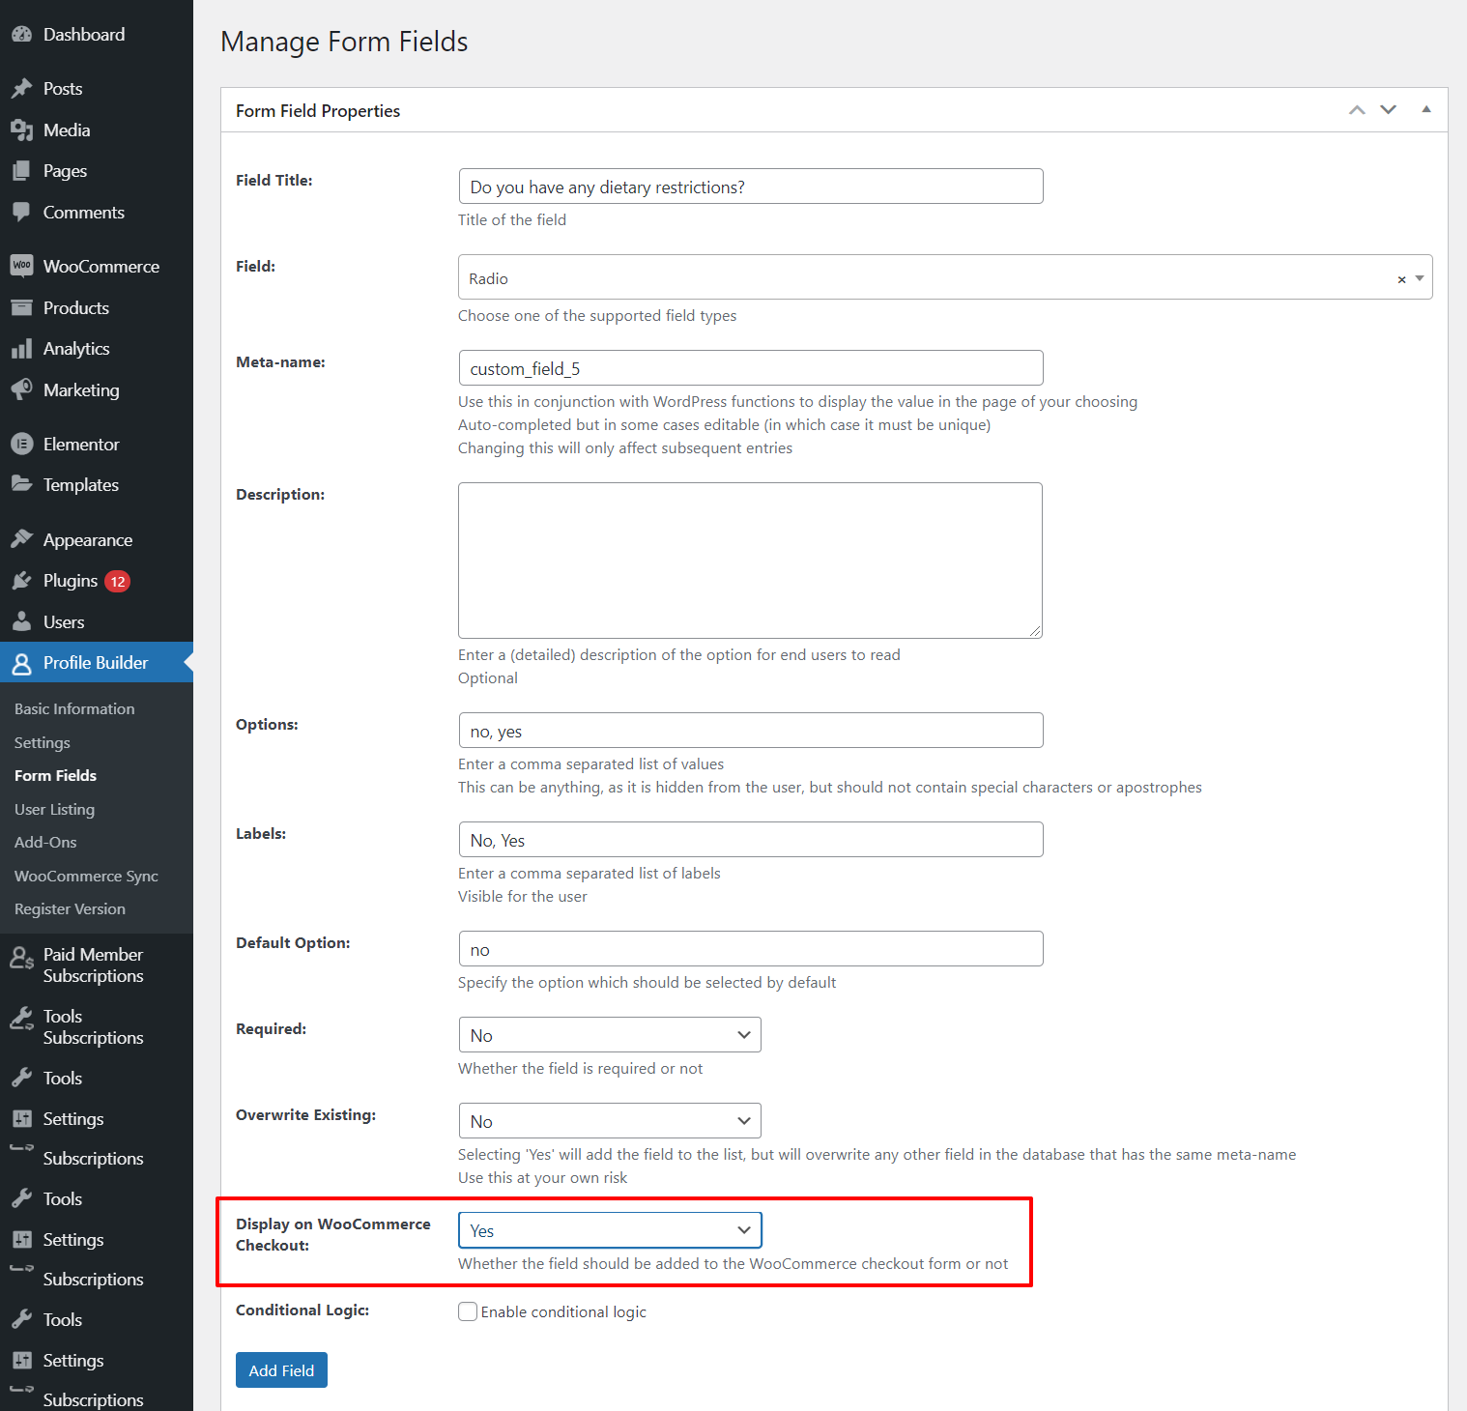Screen dimensions: 1467x1411
Task: Select Form Fields submenu item
Action: [55, 776]
